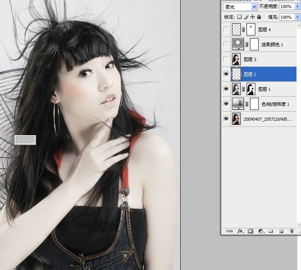Click the mask link chain on 色相/饱和度 1
Image resolution: width=301 pixels, height=270 pixels.
[x=247, y=104]
